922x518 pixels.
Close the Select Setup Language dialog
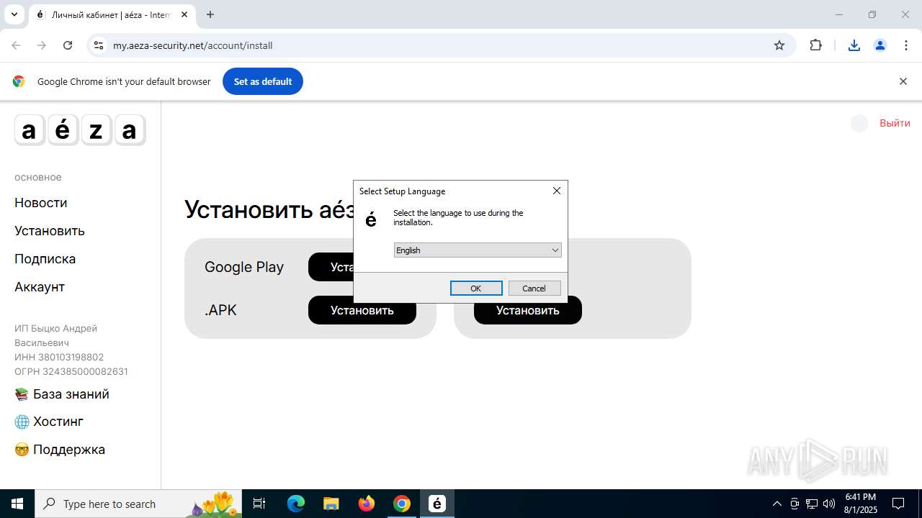[x=556, y=191]
